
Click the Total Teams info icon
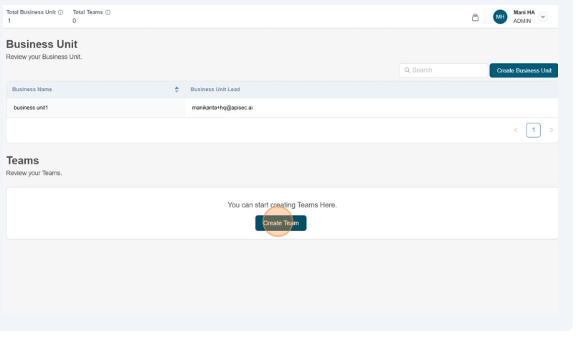[x=108, y=12]
